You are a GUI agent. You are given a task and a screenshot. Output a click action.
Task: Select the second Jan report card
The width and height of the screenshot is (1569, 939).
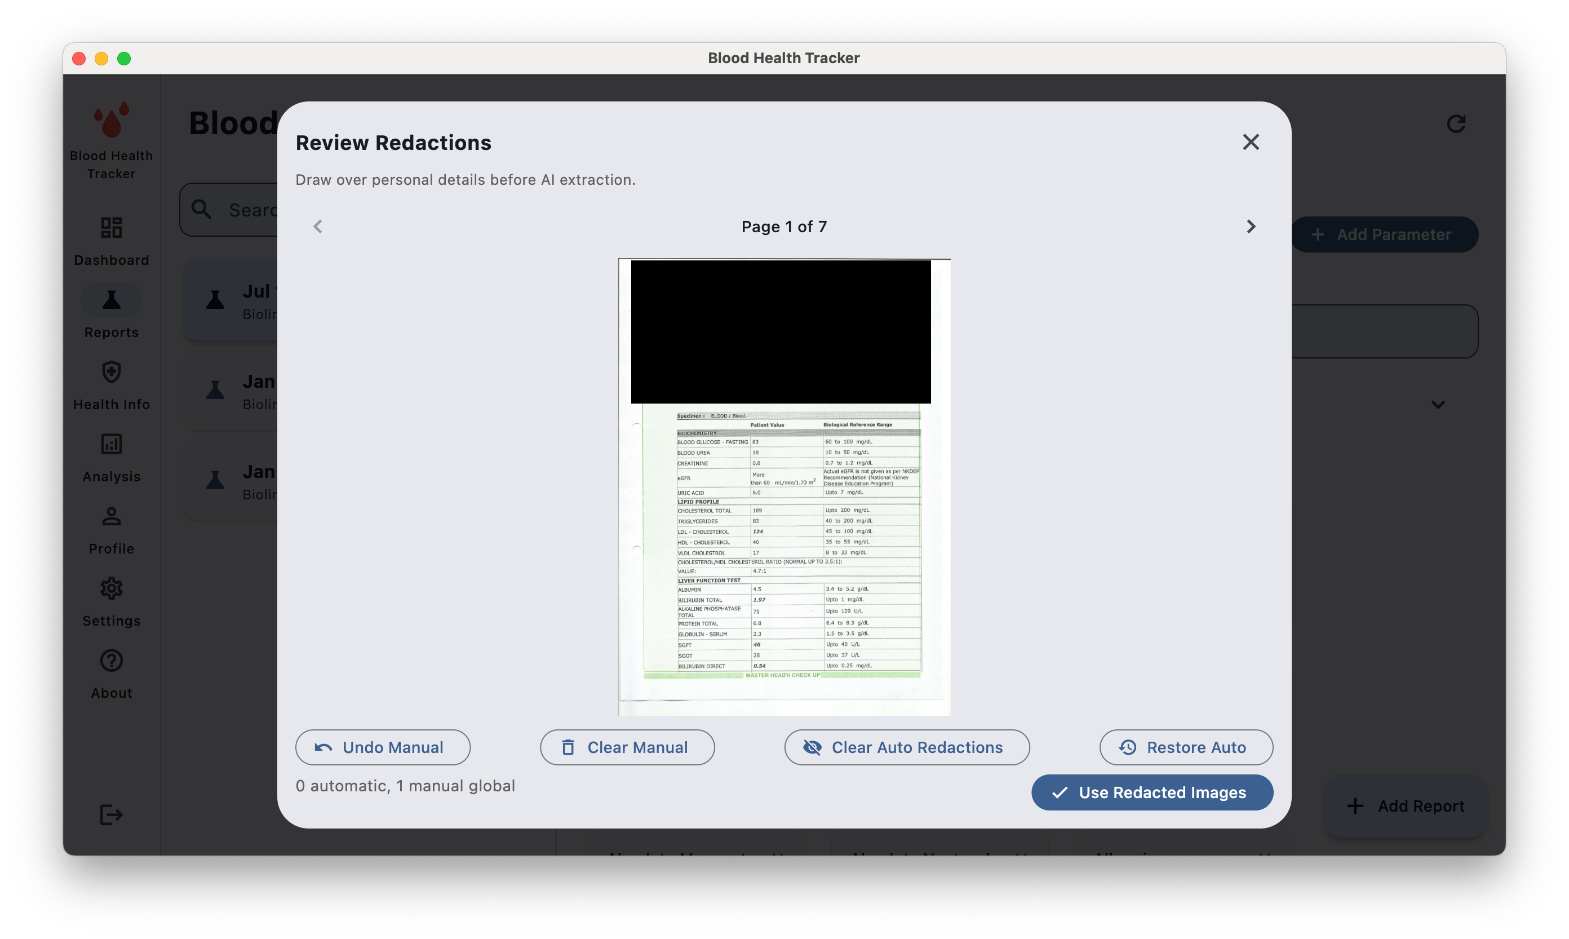coord(232,481)
